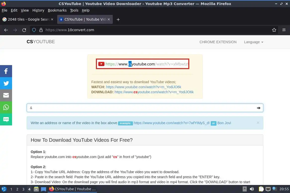Go forward with the browser forward arrow
This screenshot has width=290, height=193.
(x=15, y=30)
